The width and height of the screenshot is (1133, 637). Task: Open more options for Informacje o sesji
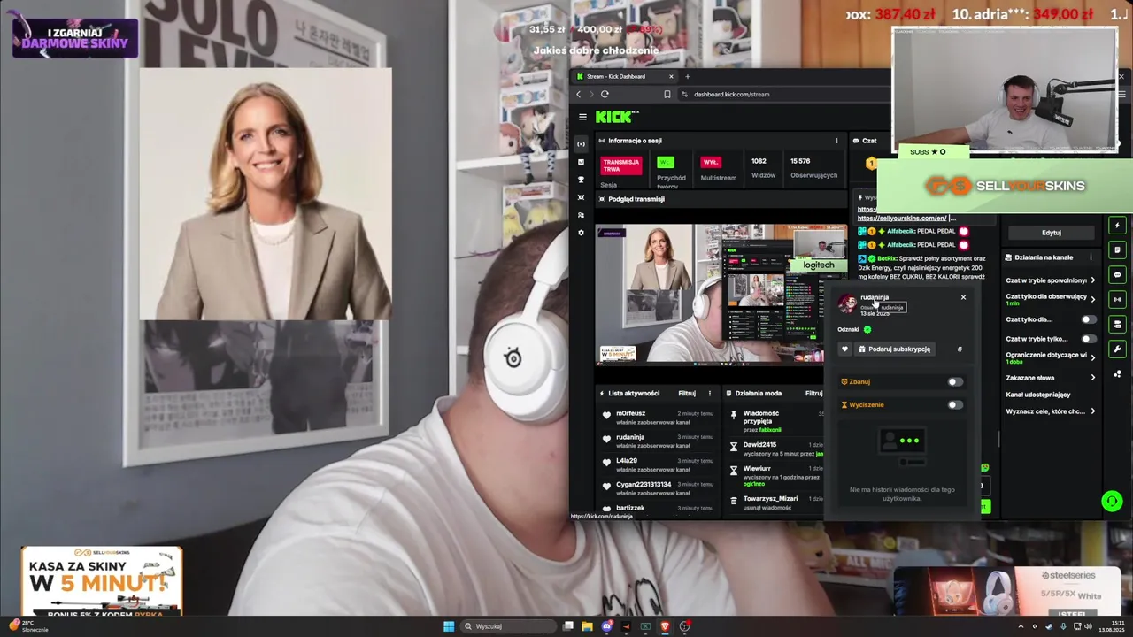pos(836,141)
